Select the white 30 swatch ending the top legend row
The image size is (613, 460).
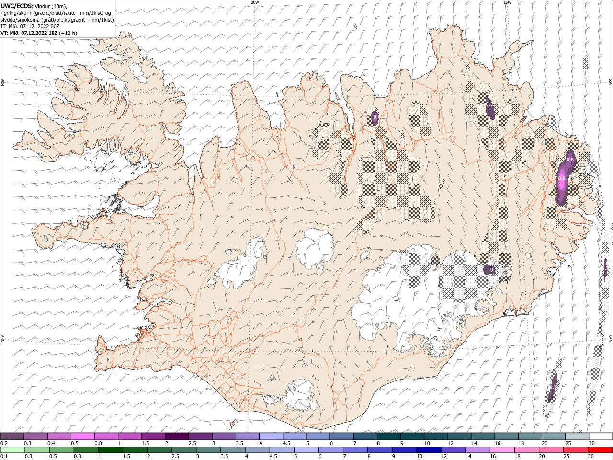coord(600,437)
